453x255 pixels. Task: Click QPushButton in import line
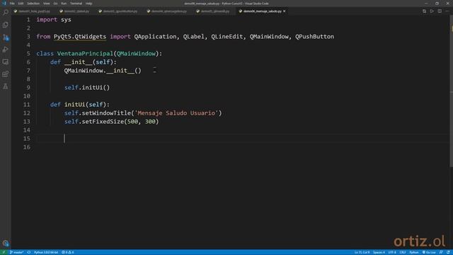coord(314,37)
